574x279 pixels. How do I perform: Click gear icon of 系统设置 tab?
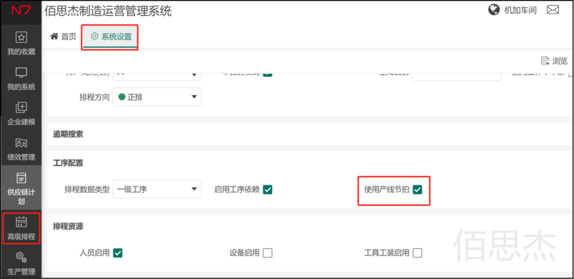[x=95, y=36]
